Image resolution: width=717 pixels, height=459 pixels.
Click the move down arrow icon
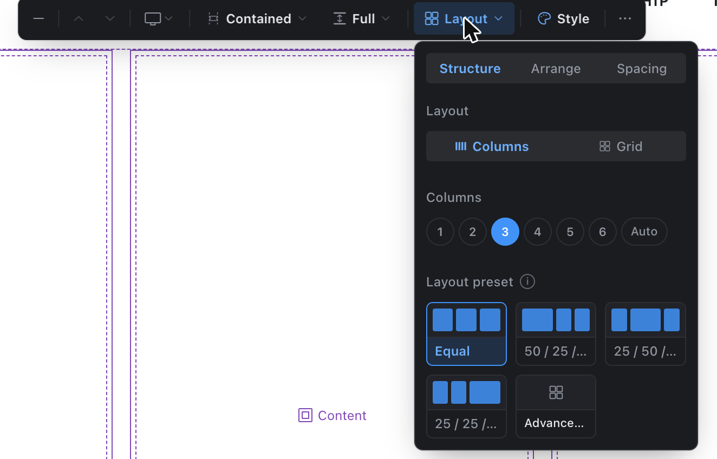[x=110, y=19]
